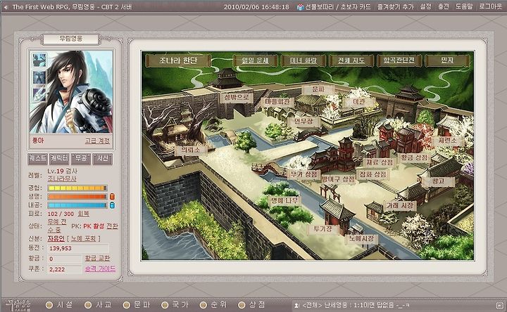Open 설정 in top bar
The height and width of the screenshot is (312, 507).
pos(426,7)
